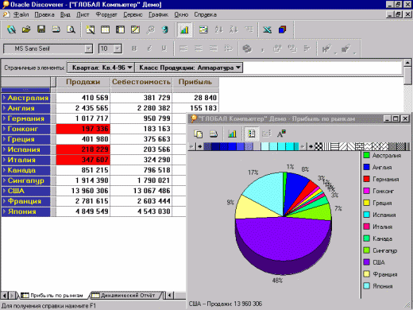The width and height of the screenshot is (413, 310).
Task: Select the bright blue palette swatch
Action: click(233, 146)
